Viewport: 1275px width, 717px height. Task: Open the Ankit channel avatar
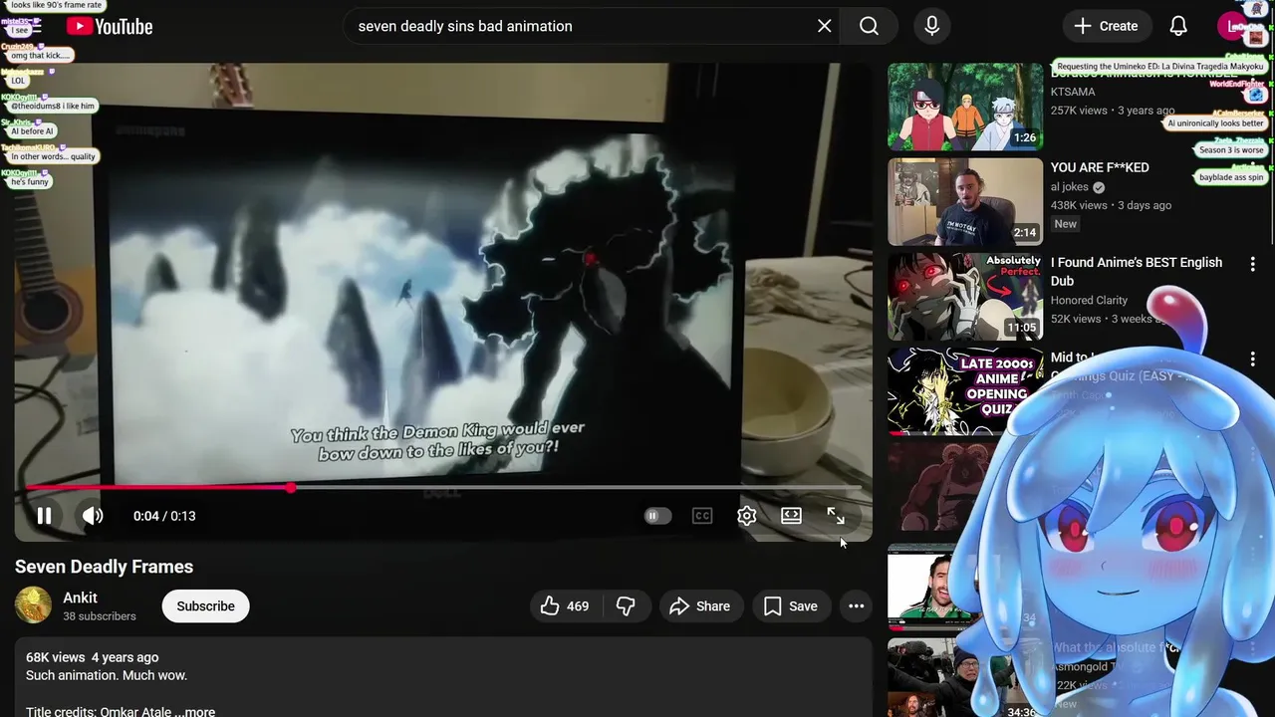pyautogui.click(x=33, y=605)
